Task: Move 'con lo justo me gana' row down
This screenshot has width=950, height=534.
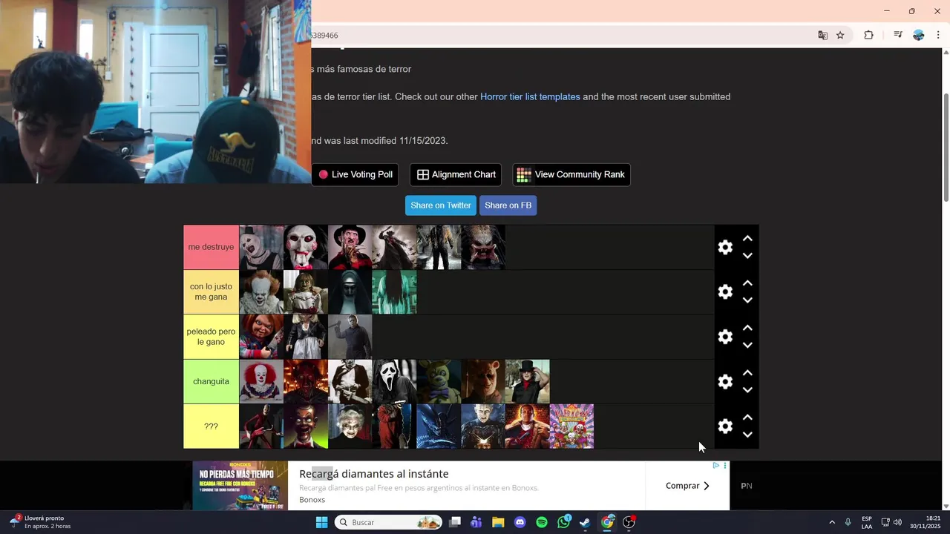Action: (747, 300)
